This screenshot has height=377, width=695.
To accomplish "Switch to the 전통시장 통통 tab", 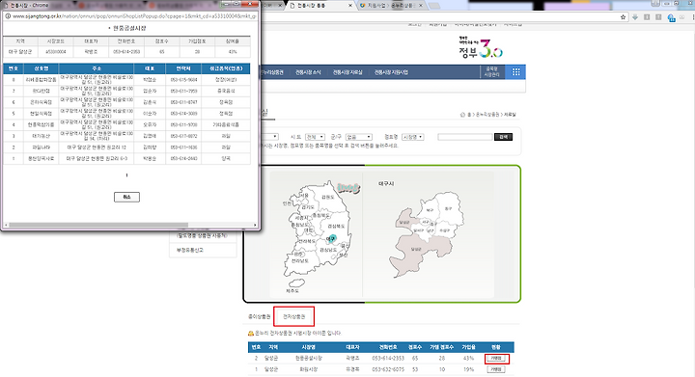I will (x=320, y=6).
